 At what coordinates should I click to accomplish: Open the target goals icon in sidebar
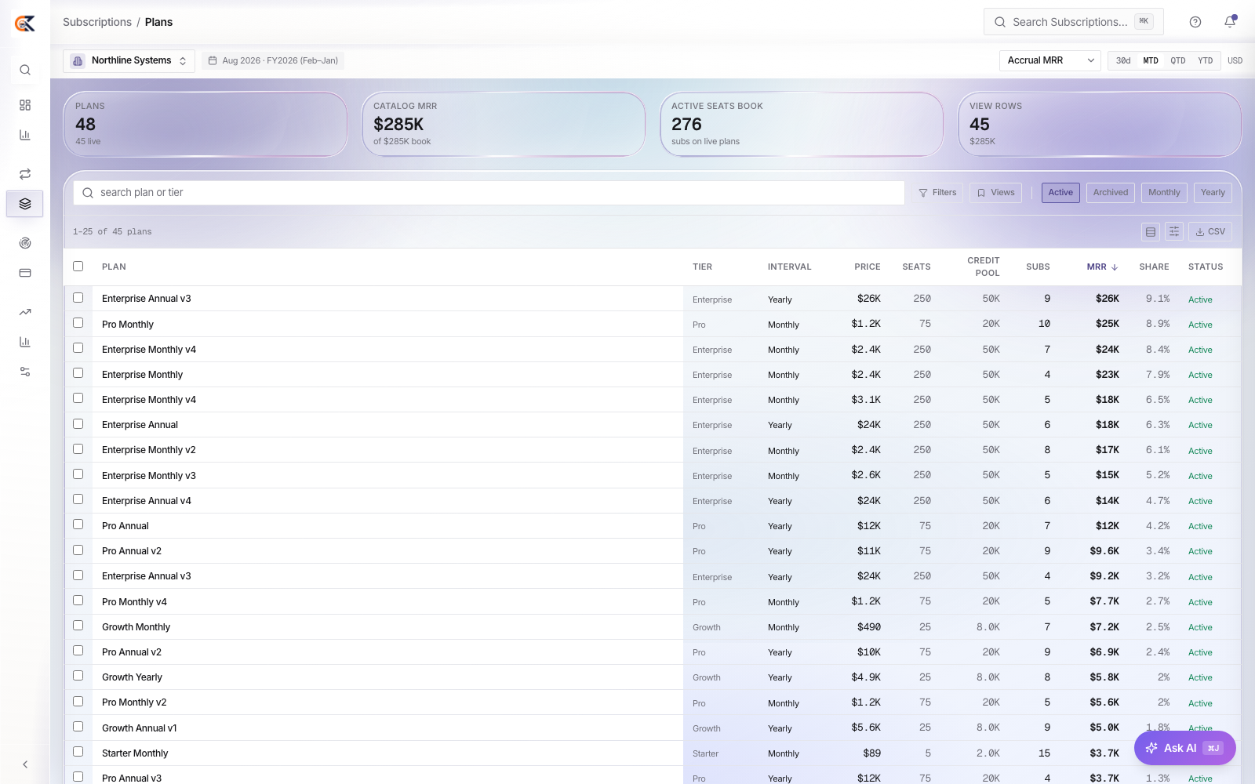pos(25,243)
